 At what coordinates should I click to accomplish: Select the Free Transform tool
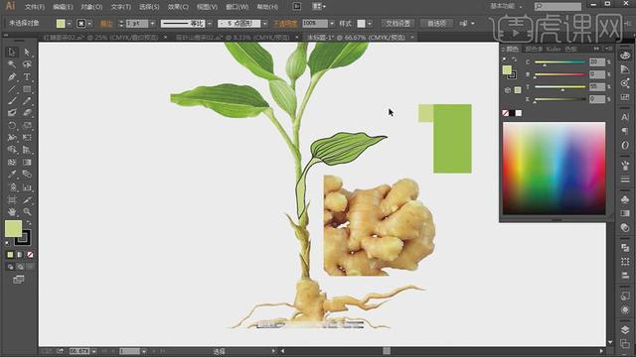click(27, 138)
